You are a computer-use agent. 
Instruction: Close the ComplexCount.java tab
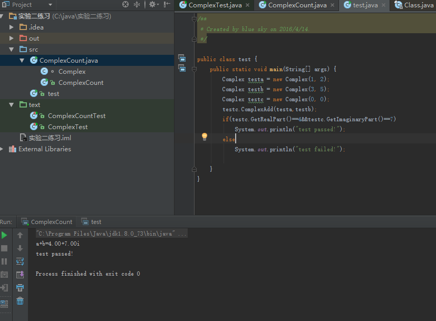coord(332,5)
